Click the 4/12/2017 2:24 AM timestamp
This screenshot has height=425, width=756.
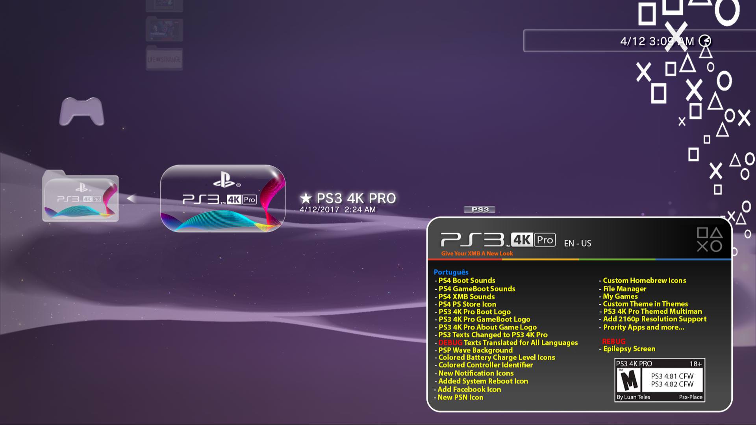(x=337, y=210)
